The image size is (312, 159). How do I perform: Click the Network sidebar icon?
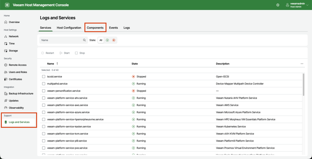pyautogui.click(x=6, y=36)
